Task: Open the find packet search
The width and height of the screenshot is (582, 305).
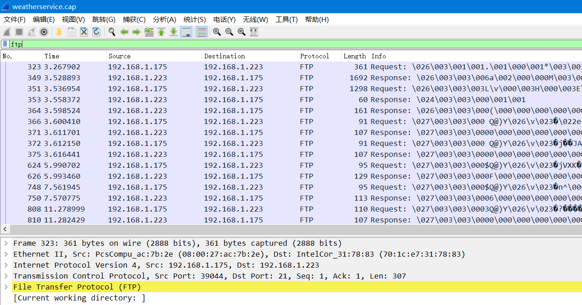Action: (x=112, y=32)
